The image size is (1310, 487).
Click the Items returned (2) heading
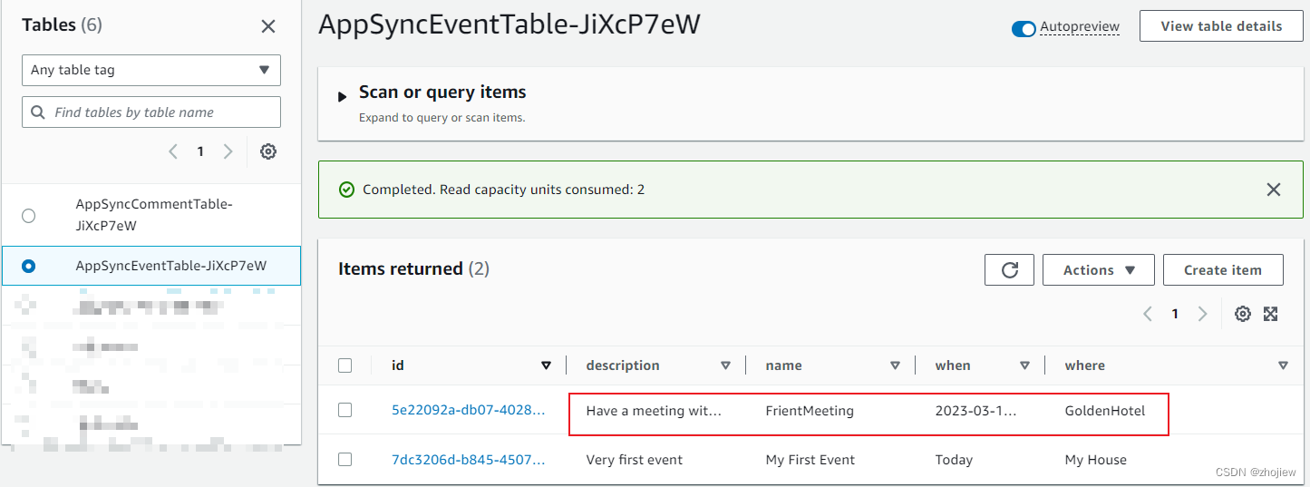(x=413, y=268)
